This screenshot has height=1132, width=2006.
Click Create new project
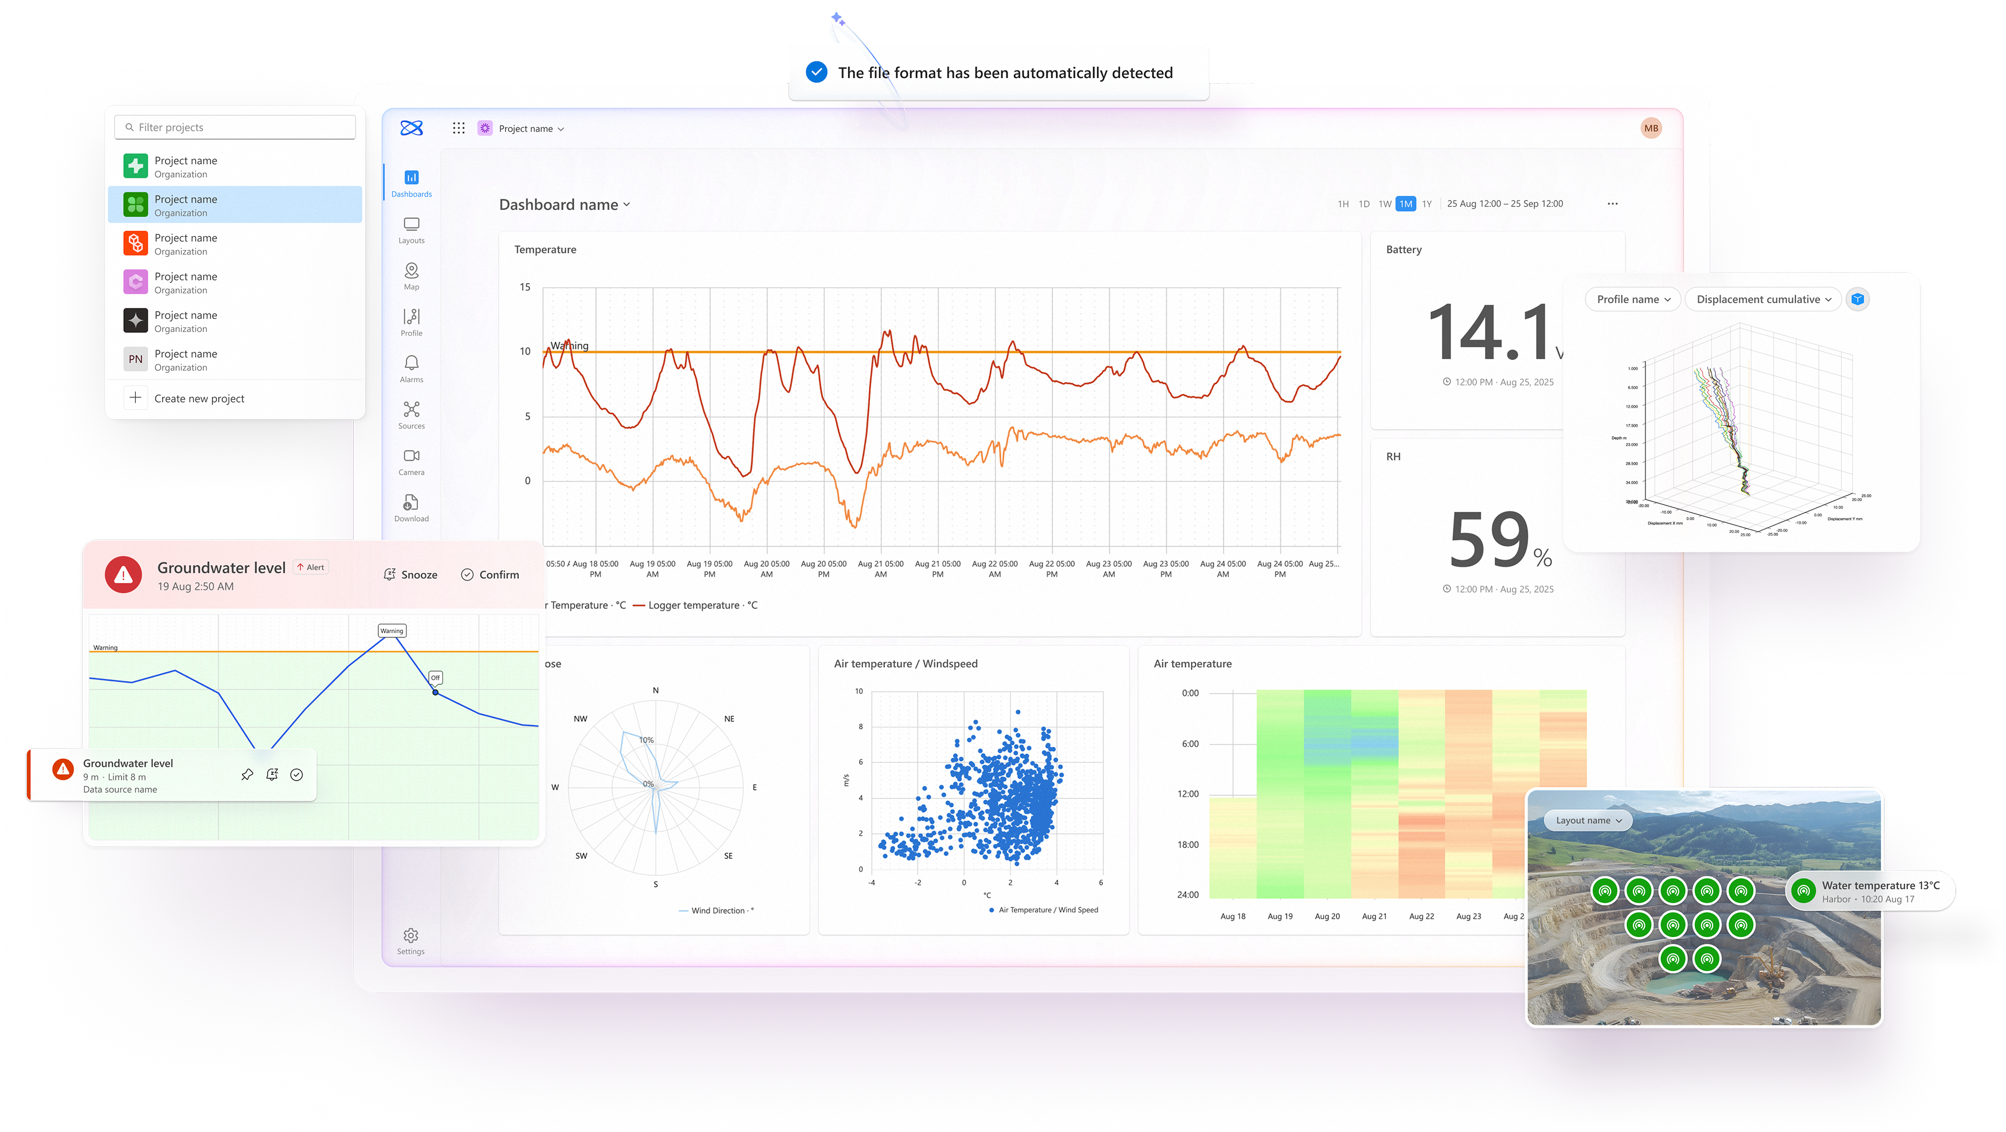click(198, 398)
